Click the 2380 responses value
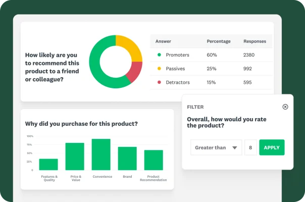This screenshot has width=305, height=202. click(x=249, y=55)
